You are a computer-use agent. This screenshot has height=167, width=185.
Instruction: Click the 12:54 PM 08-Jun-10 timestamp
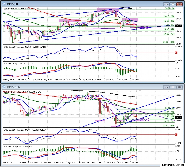pyautogui.click(x=173, y=165)
